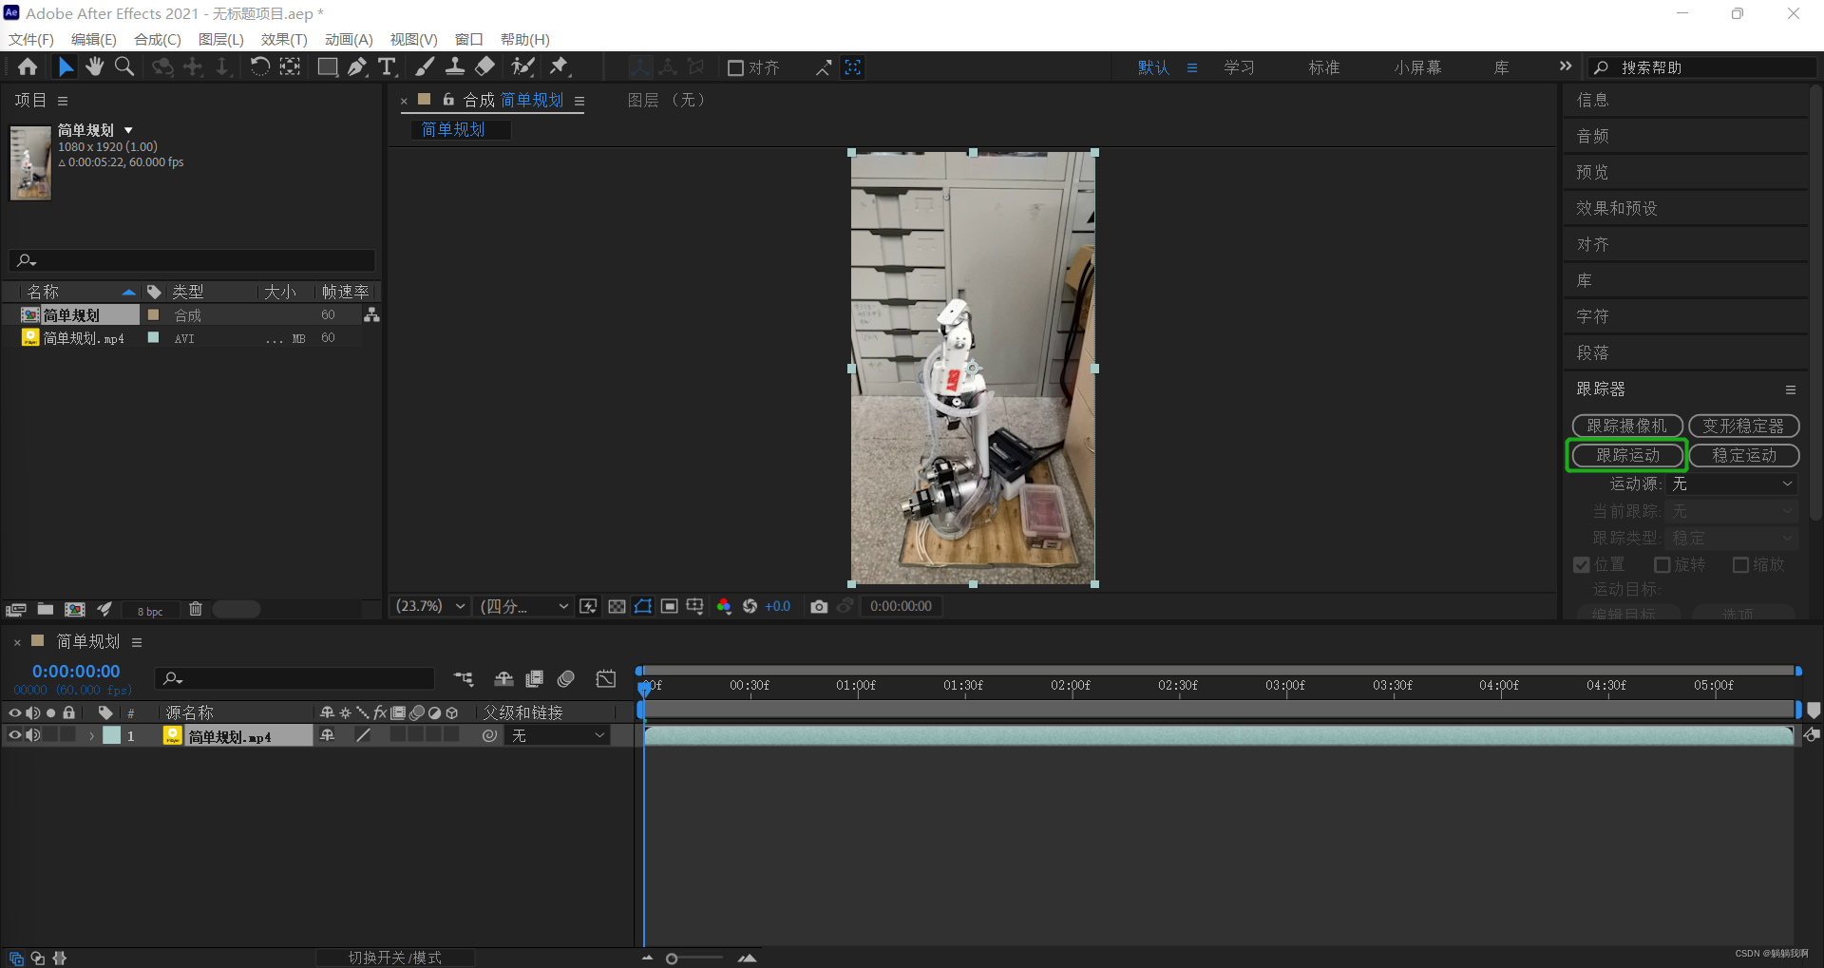Select 简单规划.mp4 footage in Project panel
The image size is (1824, 968).
click(84, 338)
